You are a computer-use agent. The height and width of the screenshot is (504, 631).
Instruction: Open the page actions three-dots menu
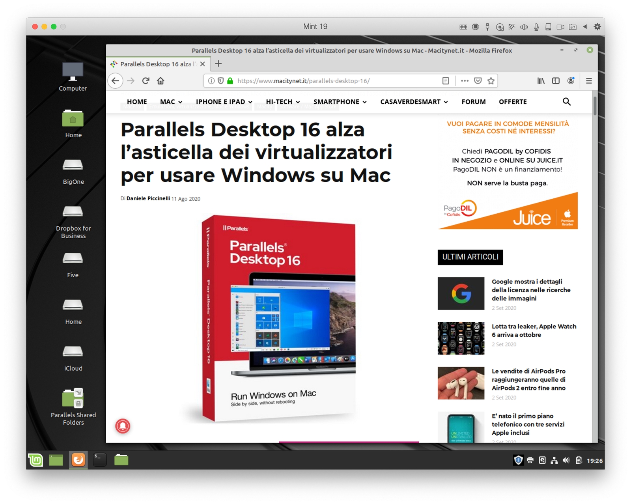(x=465, y=81)
